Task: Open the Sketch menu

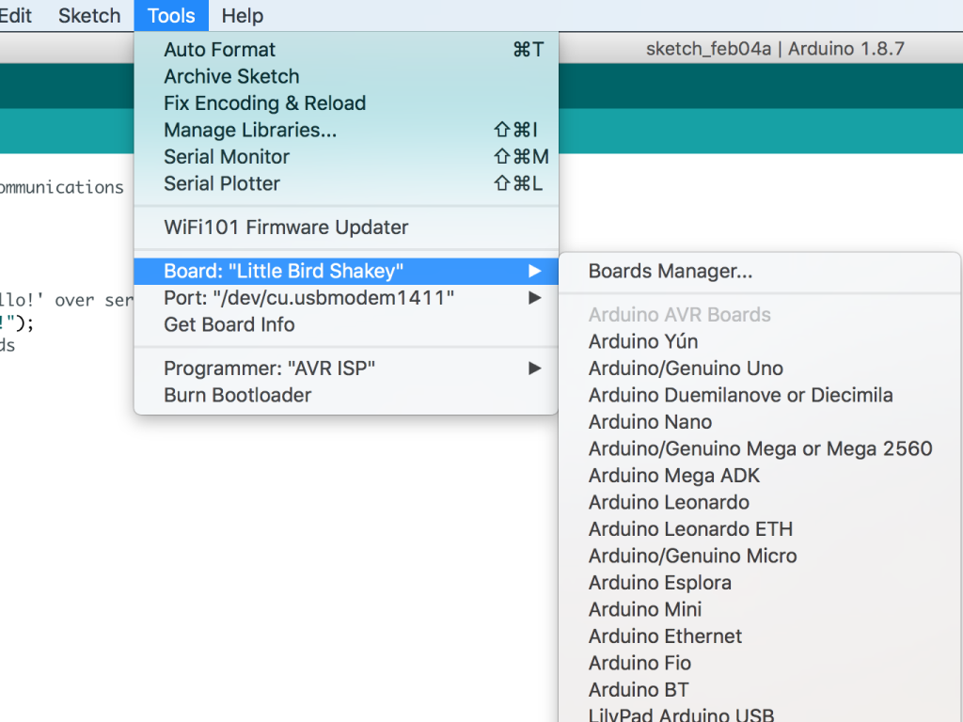Action: point(89,15)
